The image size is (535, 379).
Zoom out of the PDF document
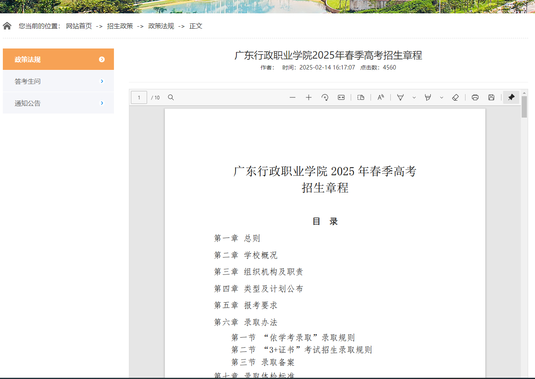coord(293,97)
